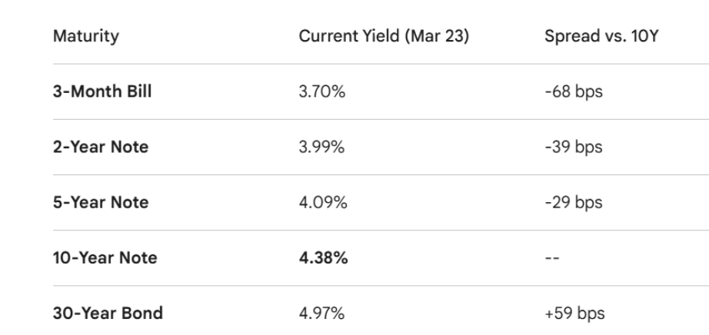The image size is (709, 335).
Task: Click the 3.70% yield value
Action: pyautogui.click(x=322, y=91)
